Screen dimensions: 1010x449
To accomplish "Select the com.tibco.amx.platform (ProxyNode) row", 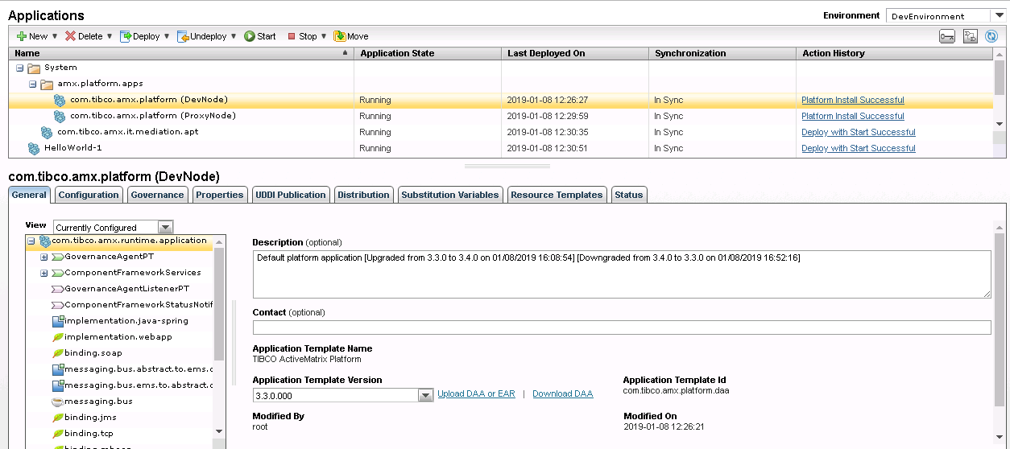I will [501, 116].
